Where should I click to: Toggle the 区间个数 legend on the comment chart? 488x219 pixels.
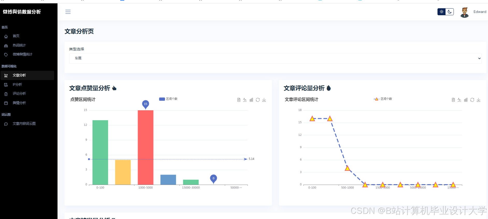tap(383, 99)
